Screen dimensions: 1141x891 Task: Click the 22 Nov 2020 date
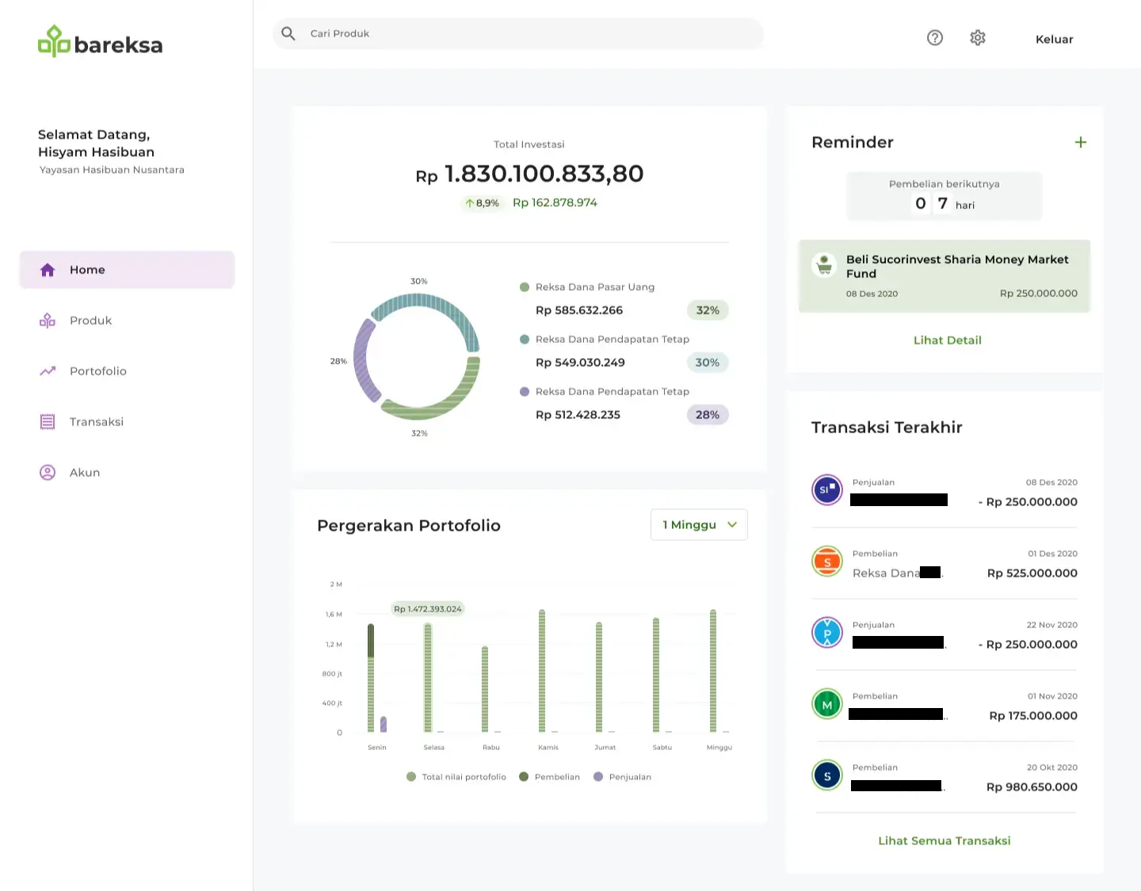[x=1052, y=625]
